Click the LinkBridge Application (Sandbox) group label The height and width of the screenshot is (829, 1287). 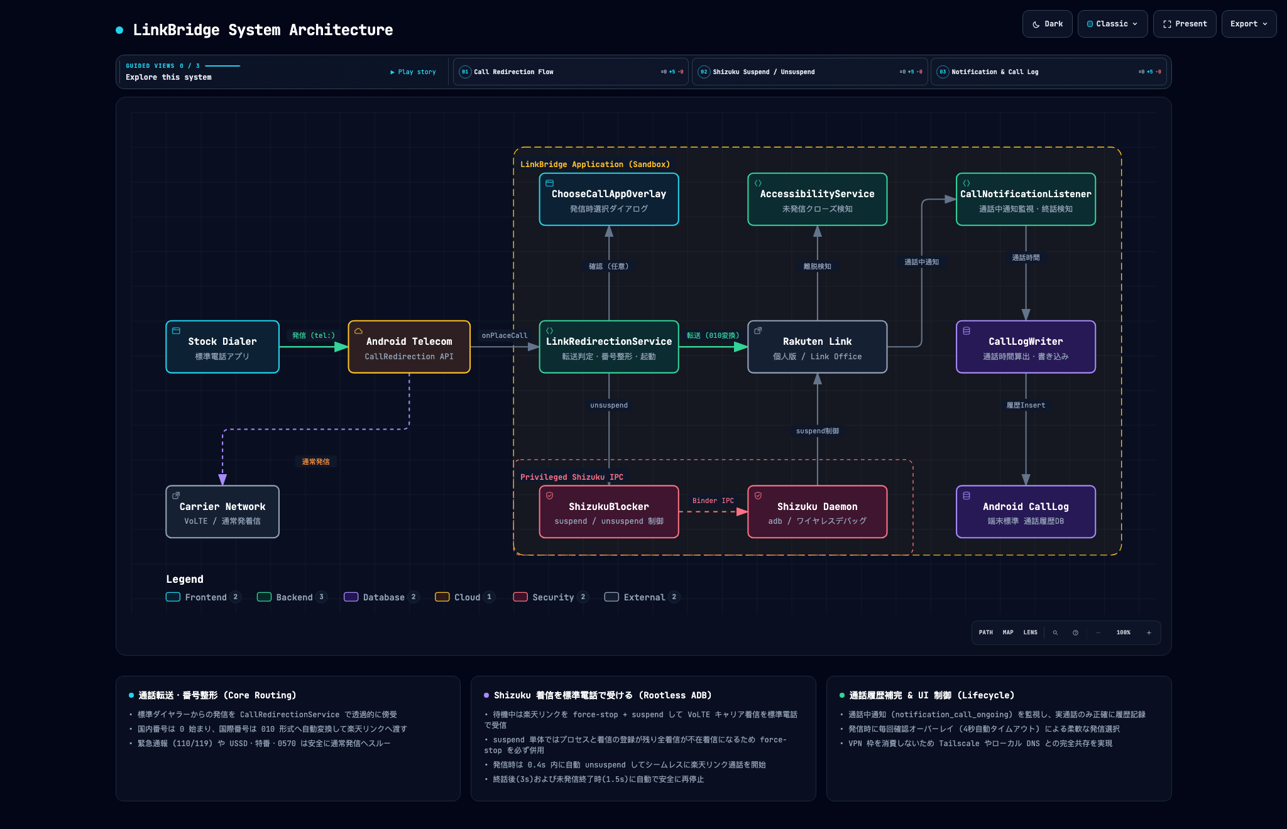(595, 164)
